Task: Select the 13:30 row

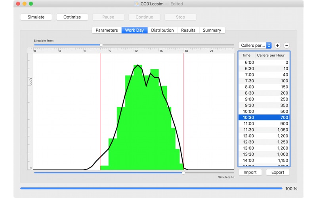Action: [x=264, y=154]
